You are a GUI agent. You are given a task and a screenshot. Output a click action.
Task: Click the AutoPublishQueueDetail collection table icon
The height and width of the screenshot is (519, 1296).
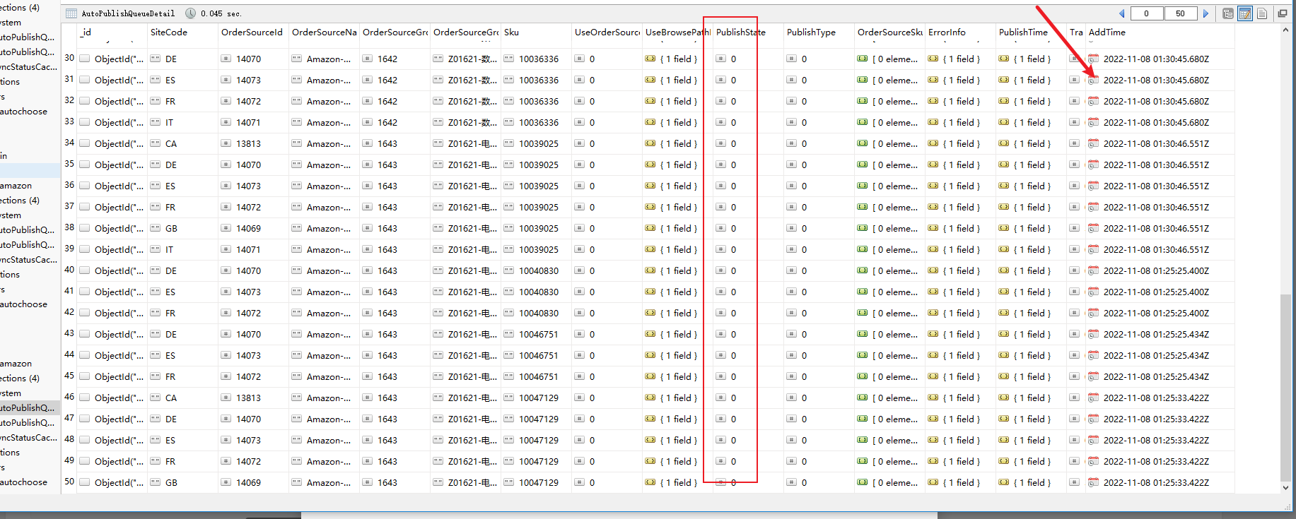pos(71,13)
